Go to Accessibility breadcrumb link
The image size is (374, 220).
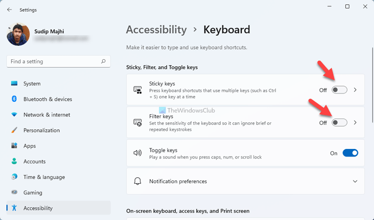156,30
